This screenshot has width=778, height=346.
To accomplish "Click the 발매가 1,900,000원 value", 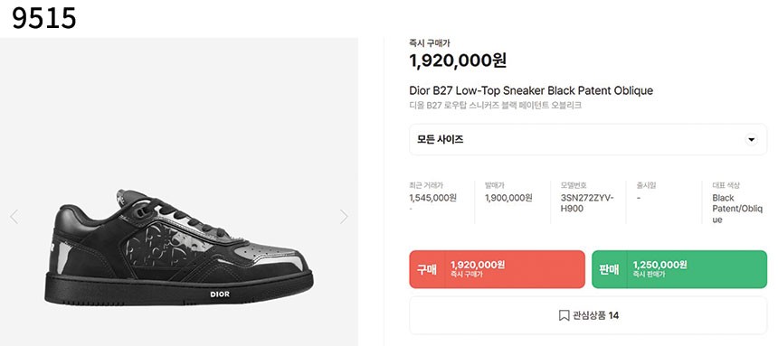I will tap(508, 198).
